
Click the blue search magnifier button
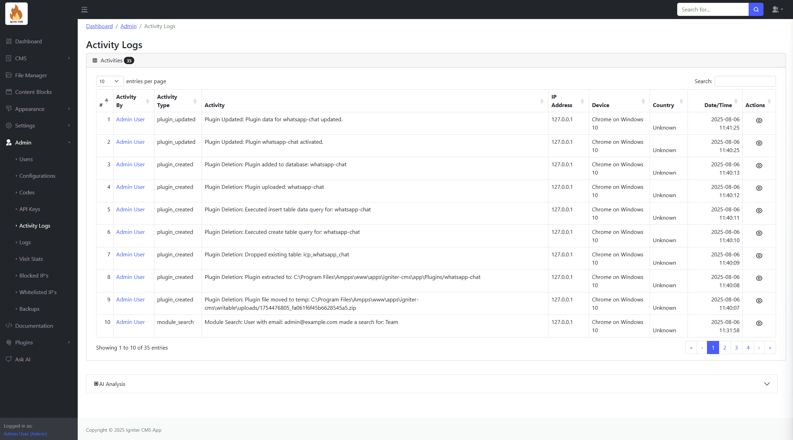756,9
